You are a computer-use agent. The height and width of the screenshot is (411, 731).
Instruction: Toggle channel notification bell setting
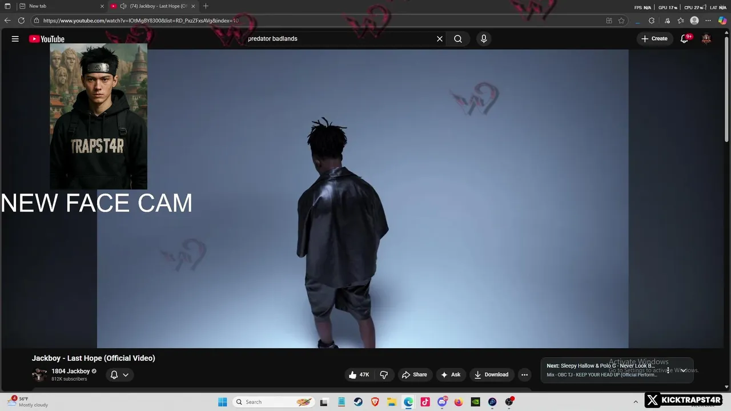pyautogui.click(x=119, y=374)
